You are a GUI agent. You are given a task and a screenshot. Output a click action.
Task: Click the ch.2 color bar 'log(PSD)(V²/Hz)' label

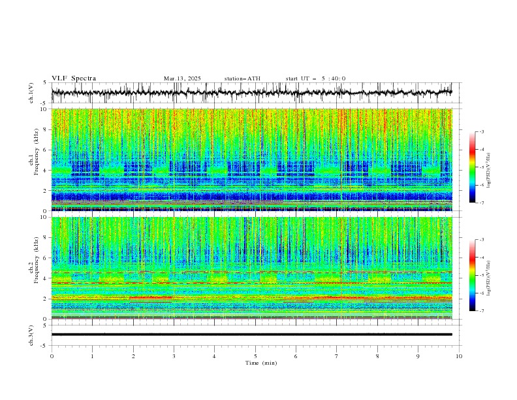(489, 278)
